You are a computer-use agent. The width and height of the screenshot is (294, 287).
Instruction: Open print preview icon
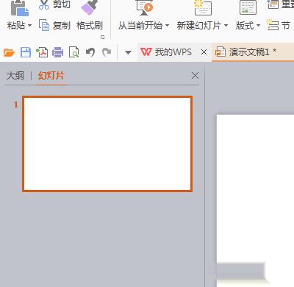click(x=73, y=52)
